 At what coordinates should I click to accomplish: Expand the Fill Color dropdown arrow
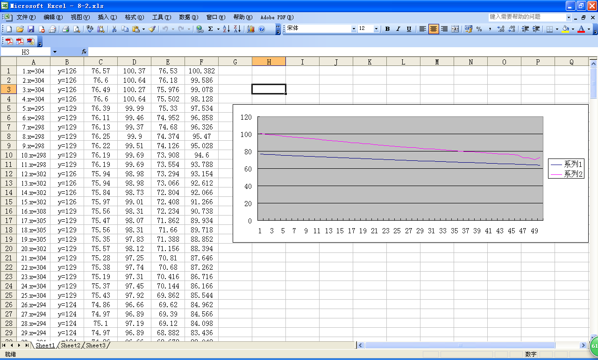573,29
